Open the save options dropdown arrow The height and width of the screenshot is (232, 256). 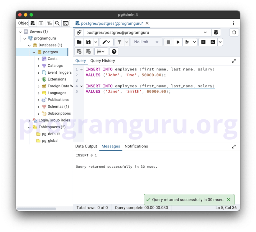96,42
